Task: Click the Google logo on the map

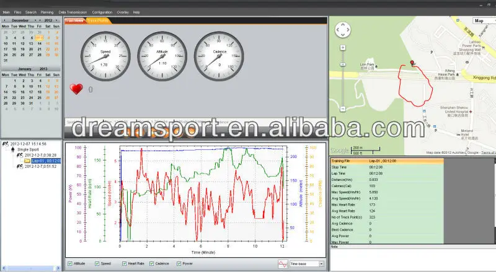Action: point(339,150)
